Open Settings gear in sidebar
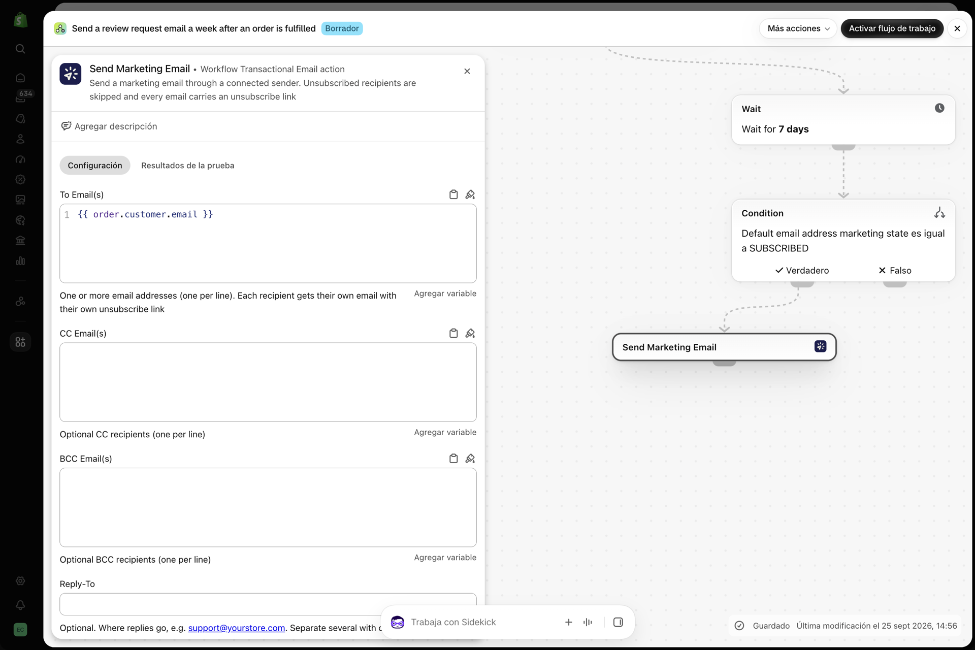975x650 pixels. pyautogui.click(x=20, y=581)
